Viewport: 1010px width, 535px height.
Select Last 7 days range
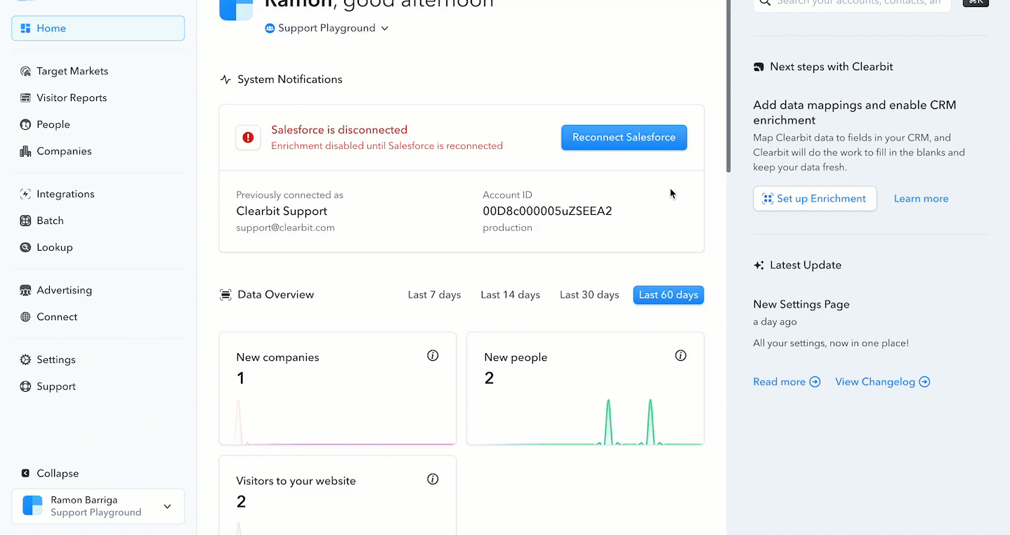click(434, 295)
